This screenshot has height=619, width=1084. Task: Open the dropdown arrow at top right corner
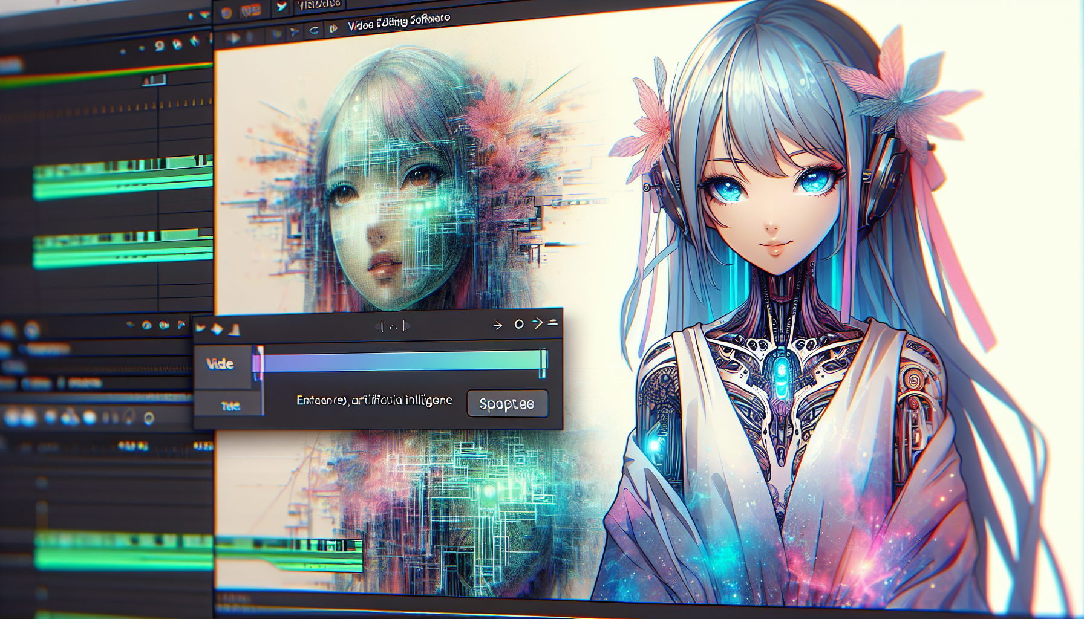click(x=552, y=322)
